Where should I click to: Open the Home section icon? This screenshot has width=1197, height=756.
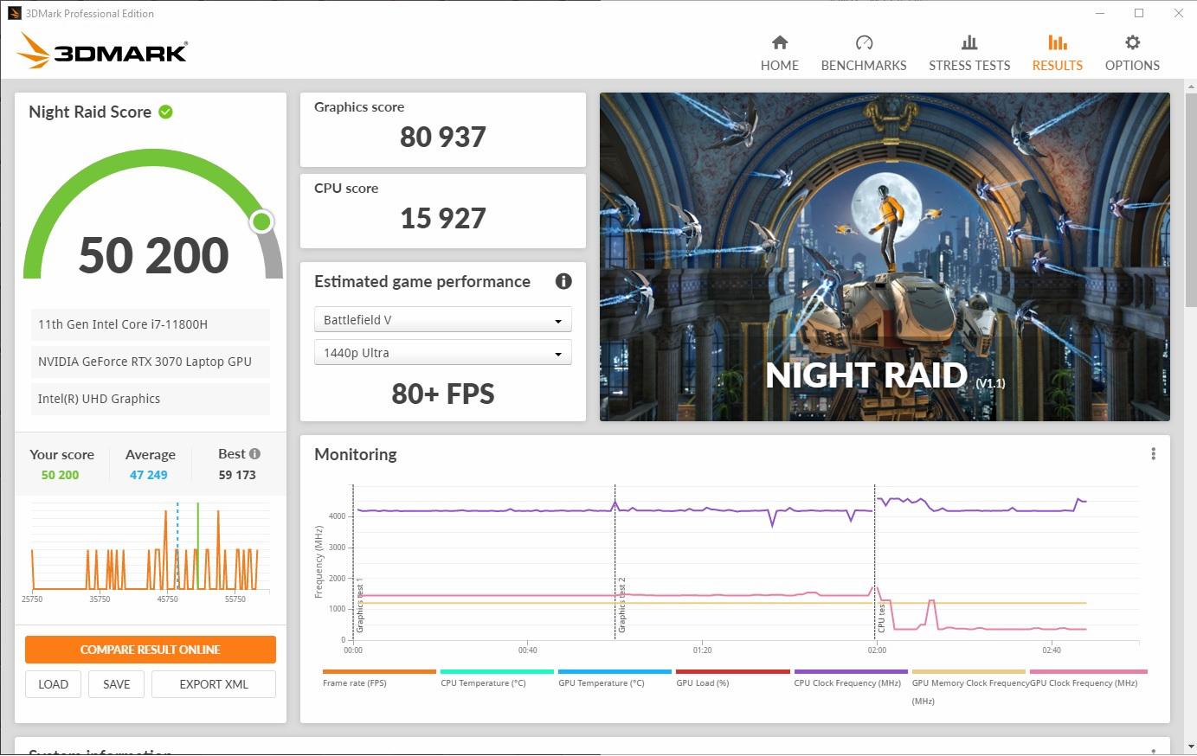tap(779, 43)
